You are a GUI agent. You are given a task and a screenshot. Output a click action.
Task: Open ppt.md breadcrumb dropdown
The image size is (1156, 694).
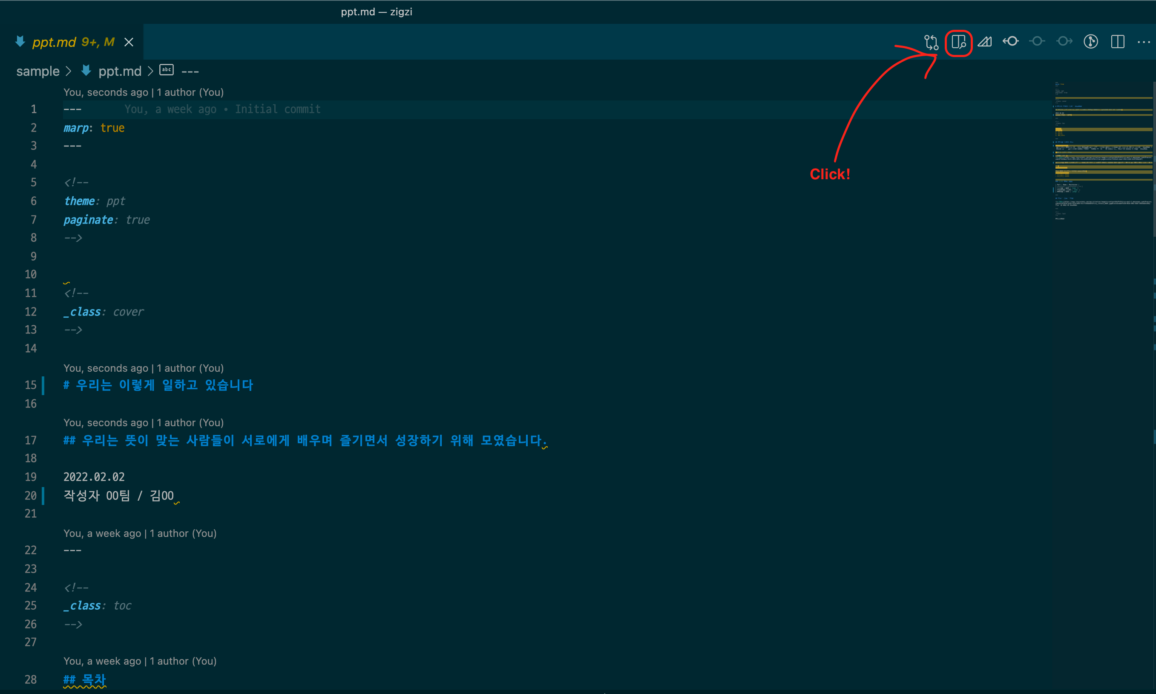tap(119, 71)
